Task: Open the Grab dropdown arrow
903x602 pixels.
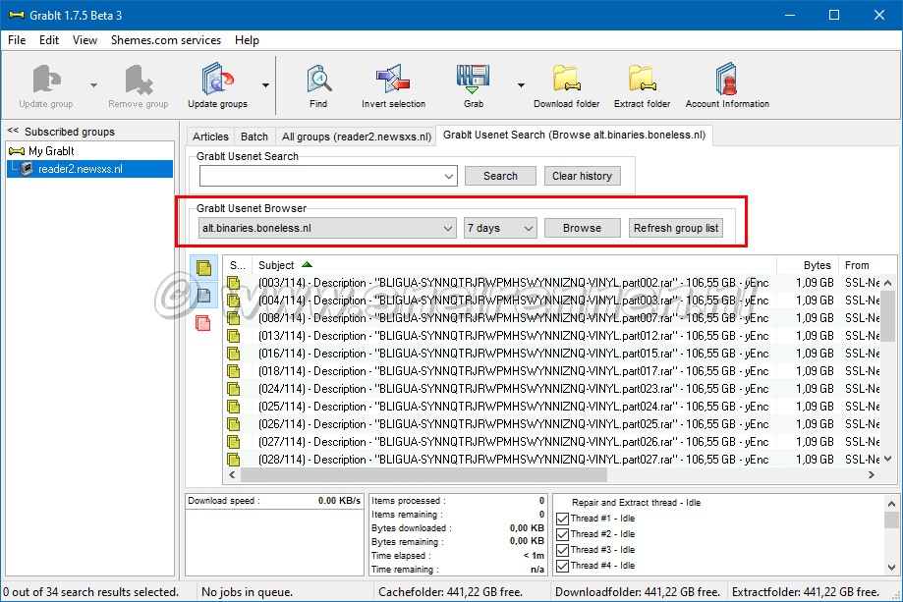Action: coord(521,85)
